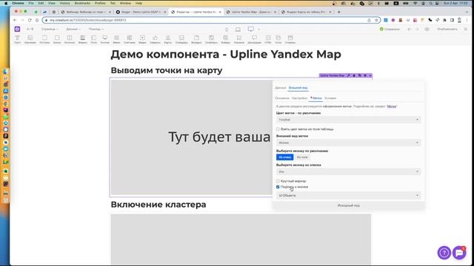Image resolution: width=474 pixels, height=266 pixels.
Task: Open the Spotlight search menu bar icon
Action: (430, 3)
